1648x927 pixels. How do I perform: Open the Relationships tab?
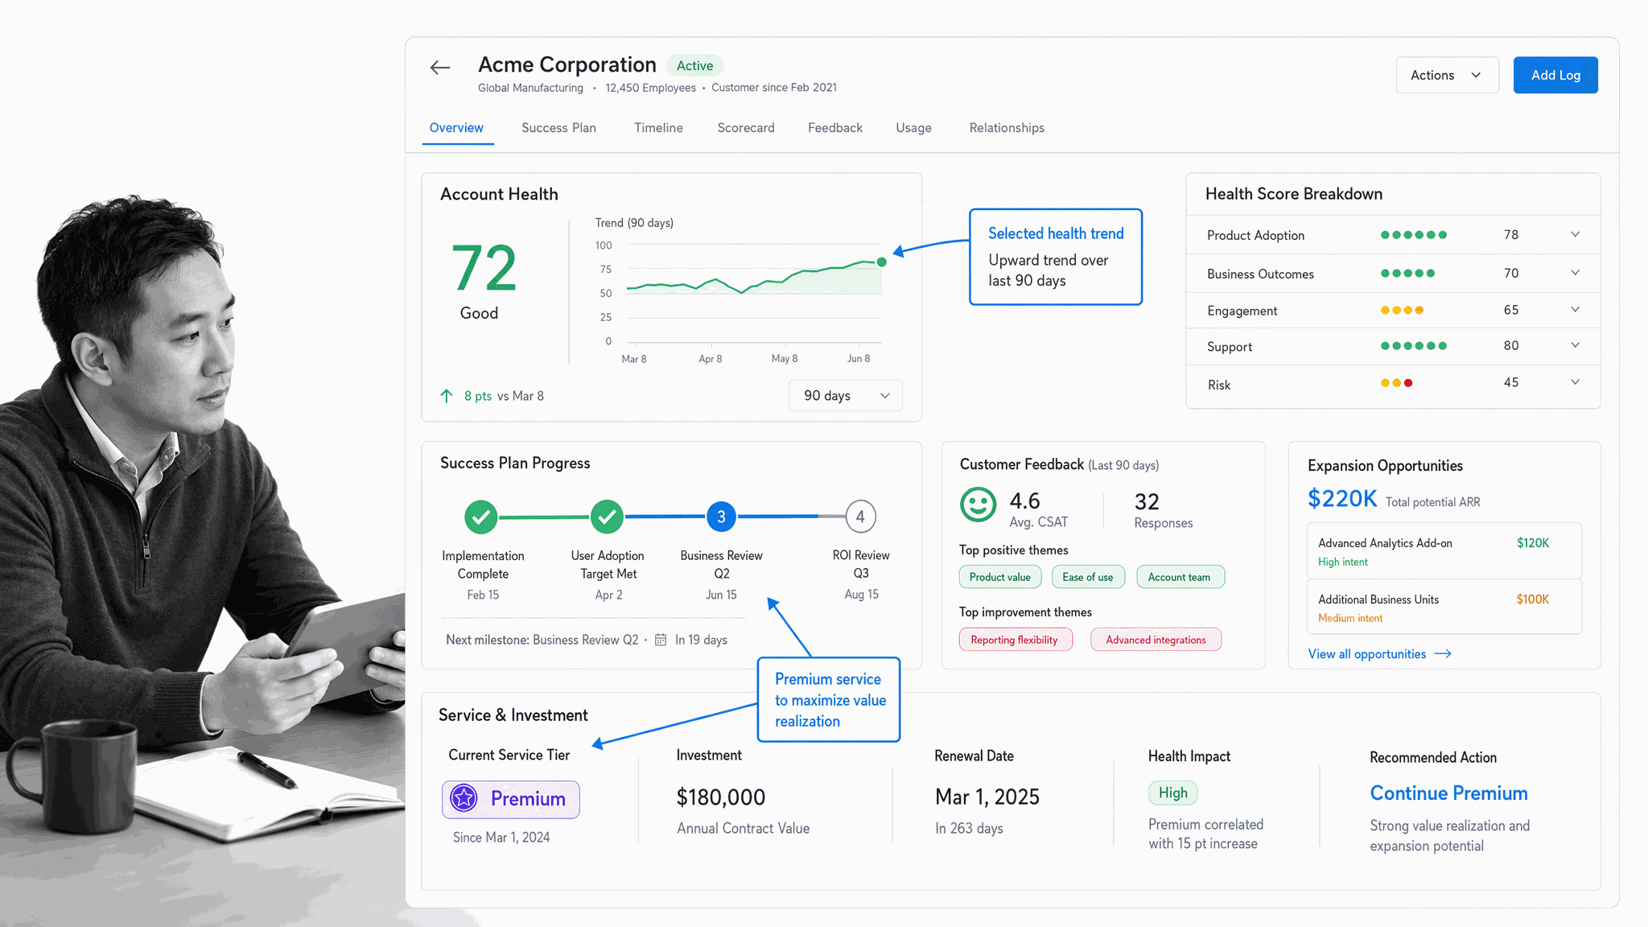1007,128
